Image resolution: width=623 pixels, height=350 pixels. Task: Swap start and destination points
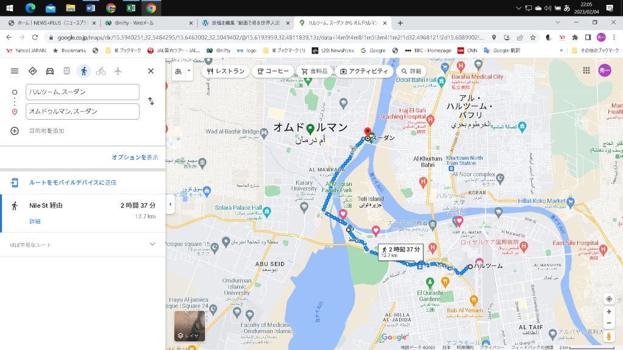tap(151, 101)
